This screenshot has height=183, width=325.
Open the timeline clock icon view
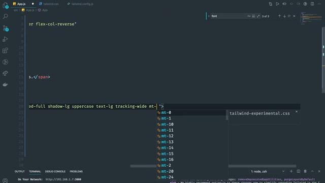(x=6, y=62)
